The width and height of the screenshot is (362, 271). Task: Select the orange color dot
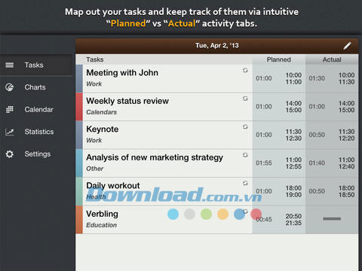point(222,214)
